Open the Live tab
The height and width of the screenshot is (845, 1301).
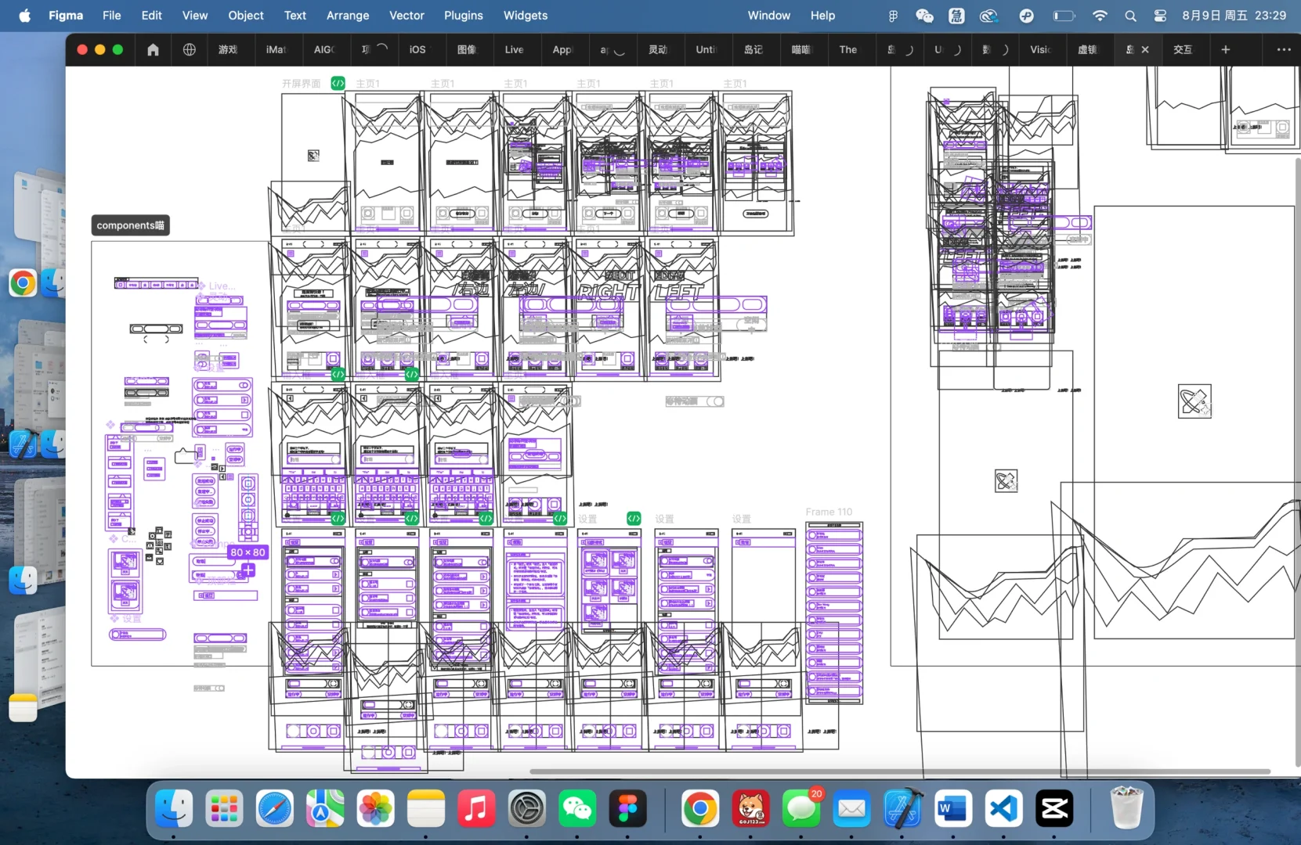514,49
